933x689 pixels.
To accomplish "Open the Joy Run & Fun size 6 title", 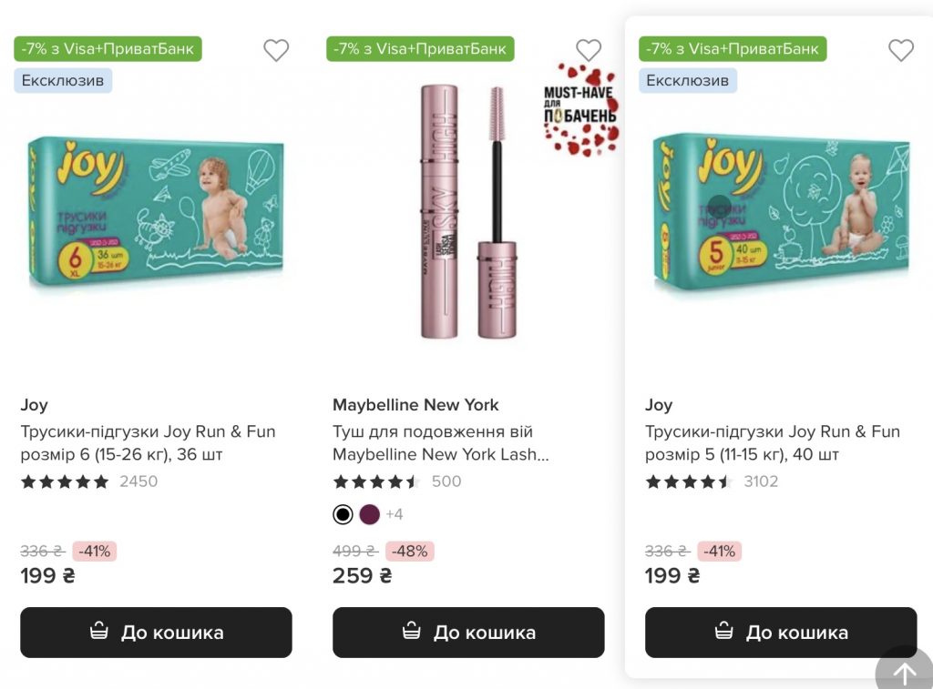I will pyautogui.click(x=148, y=442).
